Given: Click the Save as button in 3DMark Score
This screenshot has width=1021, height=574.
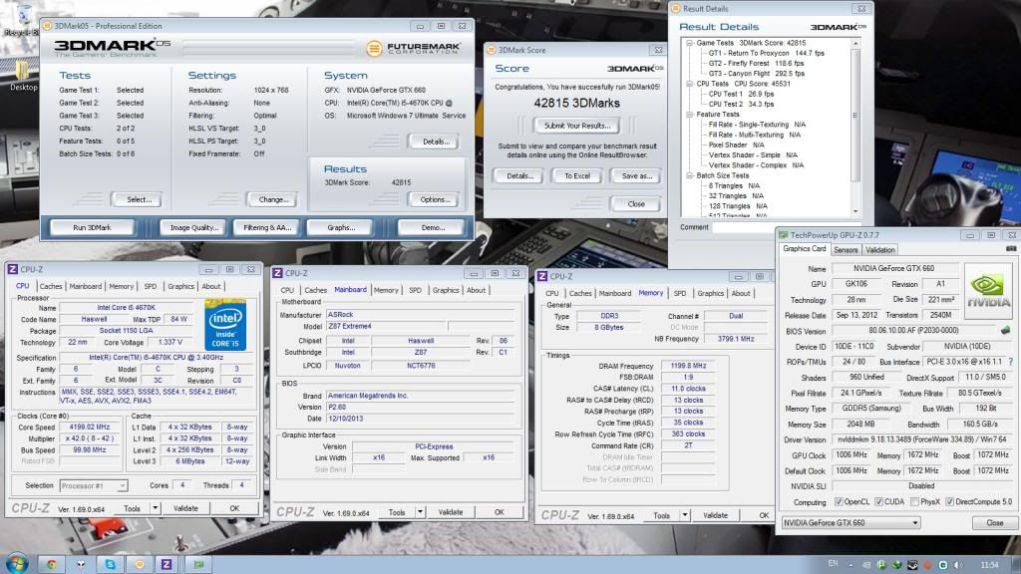Looking at the screenshot, I should [636, 175].
